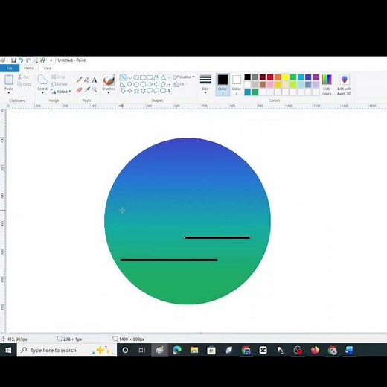Select the Magnifier tool

point(95,89)
